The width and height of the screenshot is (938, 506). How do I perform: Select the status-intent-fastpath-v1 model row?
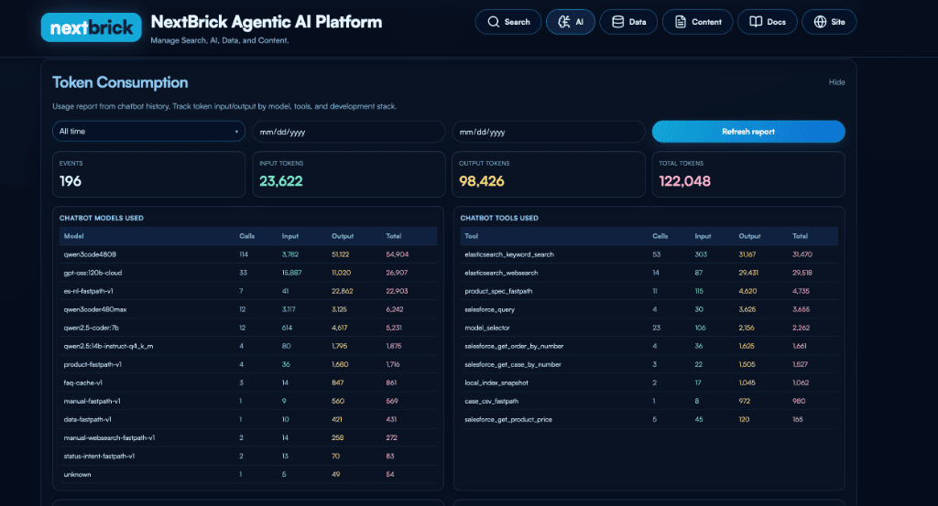click(x=247, y=456)
